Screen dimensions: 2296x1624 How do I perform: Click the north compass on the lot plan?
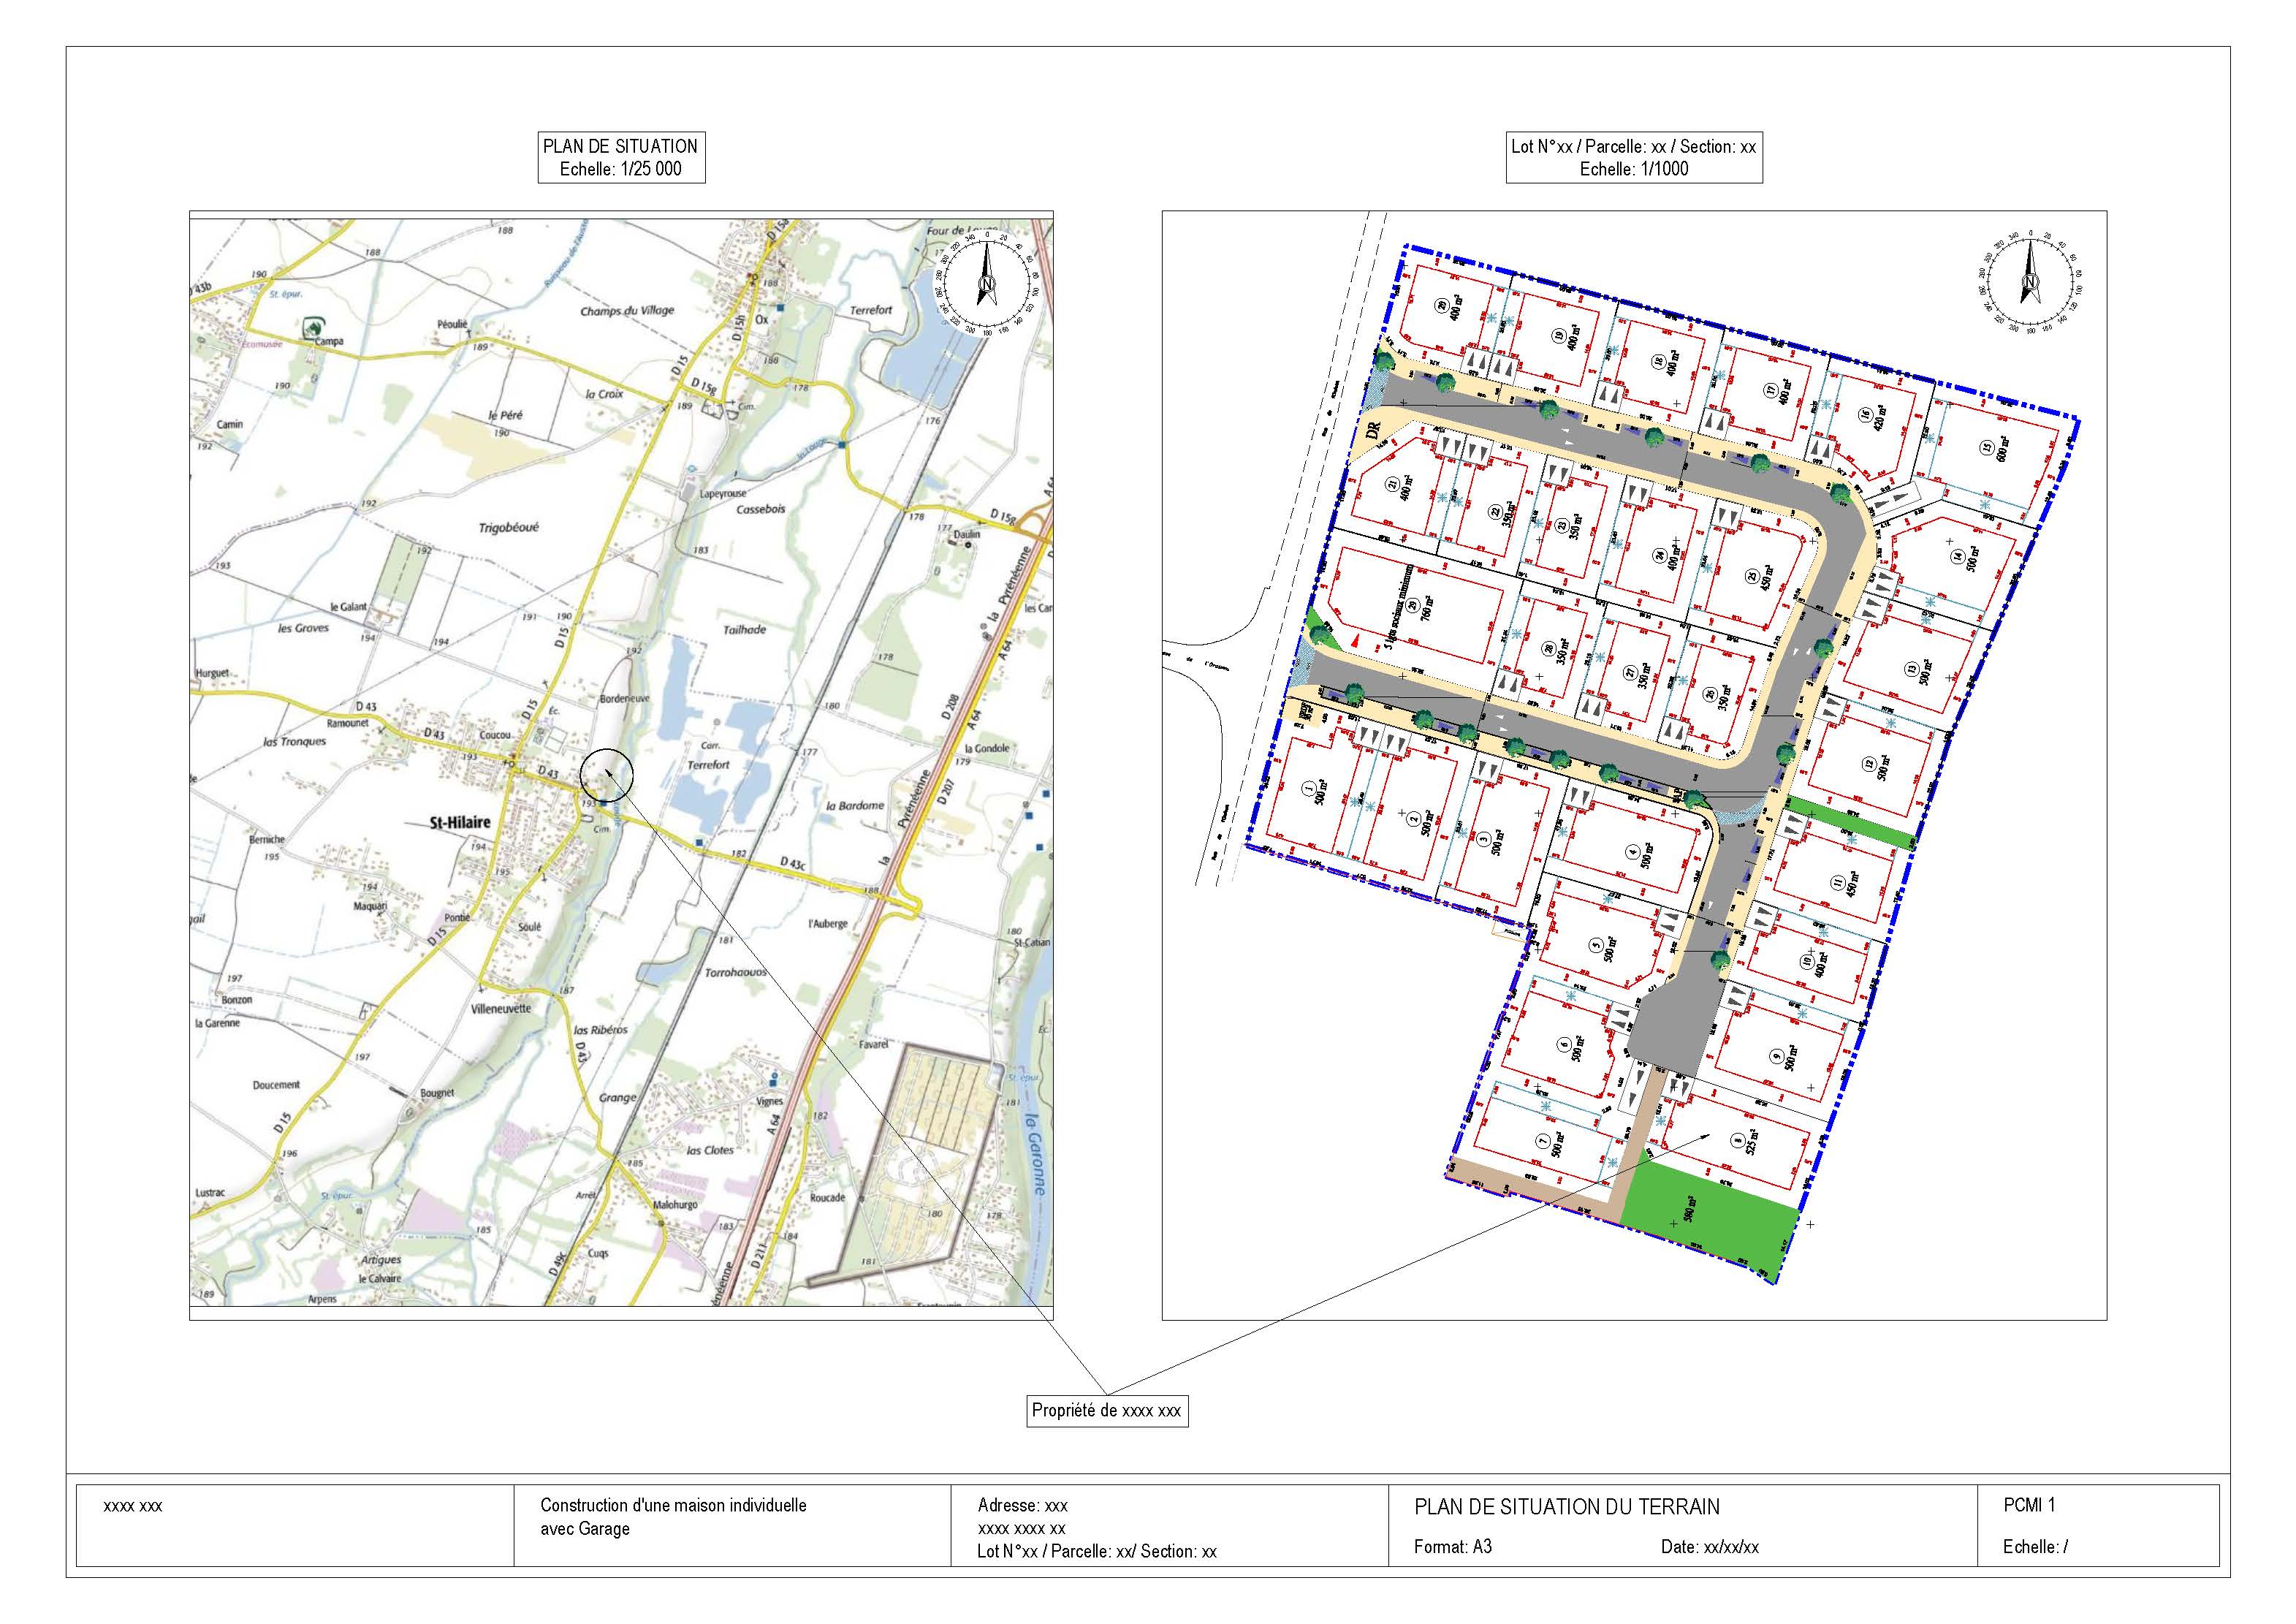(x=2030, y=283)
